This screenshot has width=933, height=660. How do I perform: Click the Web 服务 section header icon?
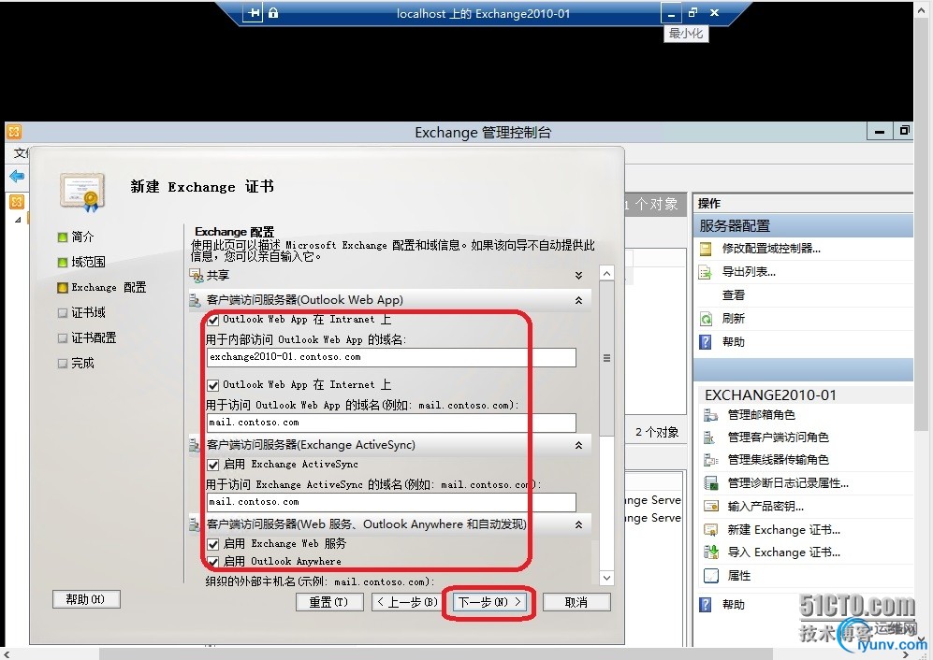196,524
